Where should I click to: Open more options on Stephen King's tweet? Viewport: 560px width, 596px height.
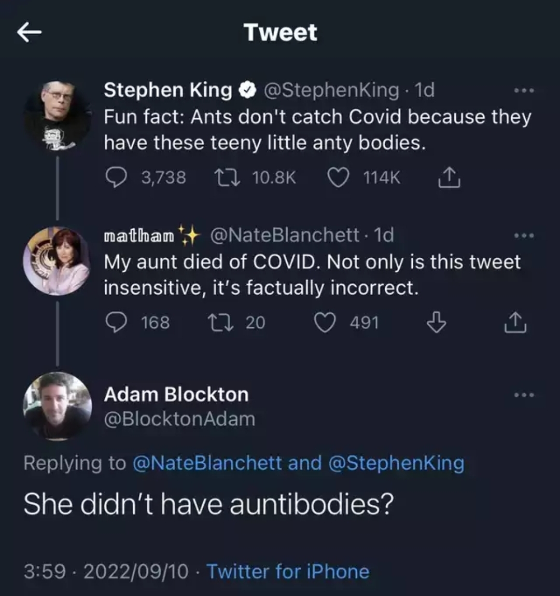[524, 91]
